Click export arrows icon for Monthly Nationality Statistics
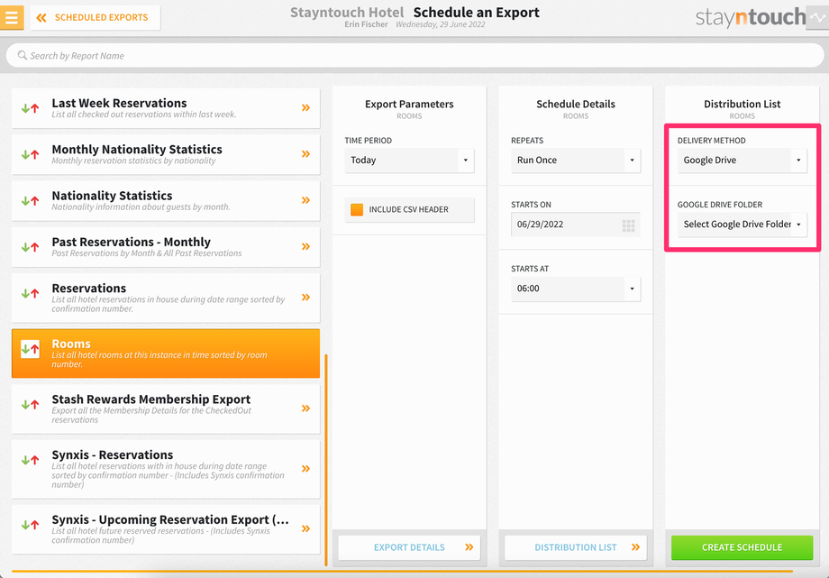The height and width of the screenshot is (578, 829). point(30,154)
